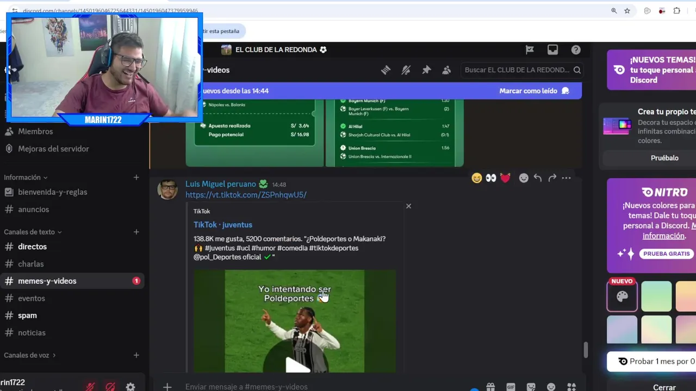Add channel to Canales de texto
The height and width of the screenshot is (391, 696).
pyautogui.click(x=136, y=232)
